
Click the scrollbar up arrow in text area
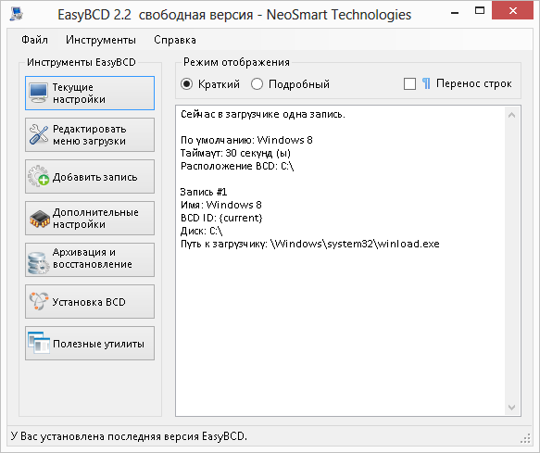(x=512, y=115)
